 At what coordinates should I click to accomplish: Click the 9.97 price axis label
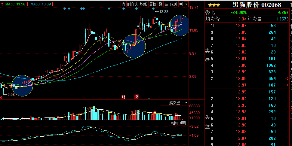pos(193,53)
